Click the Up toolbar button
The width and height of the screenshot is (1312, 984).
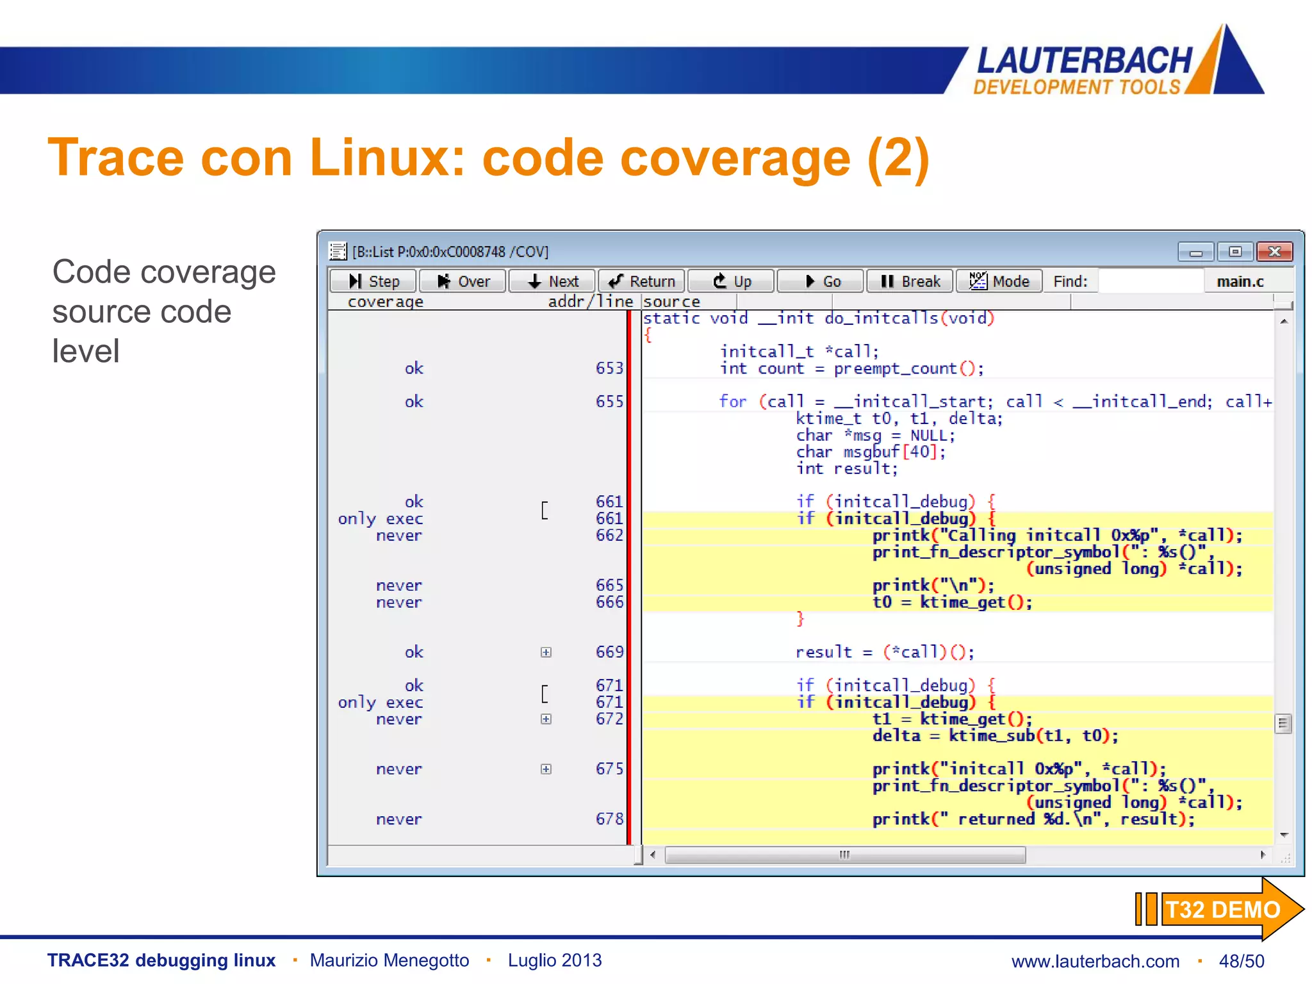click(x=731, y=281)
